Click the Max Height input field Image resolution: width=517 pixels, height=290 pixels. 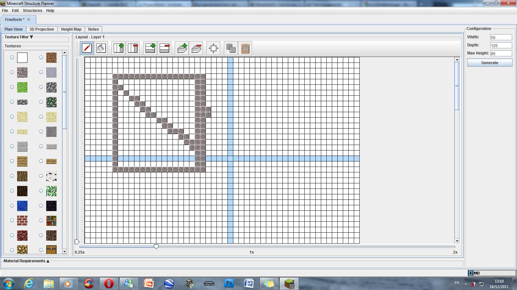[x=501, y=53]
